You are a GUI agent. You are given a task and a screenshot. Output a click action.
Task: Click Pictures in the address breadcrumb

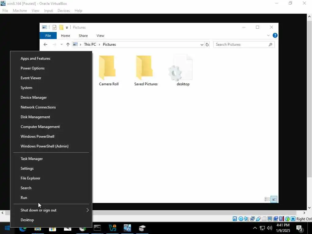109,44
